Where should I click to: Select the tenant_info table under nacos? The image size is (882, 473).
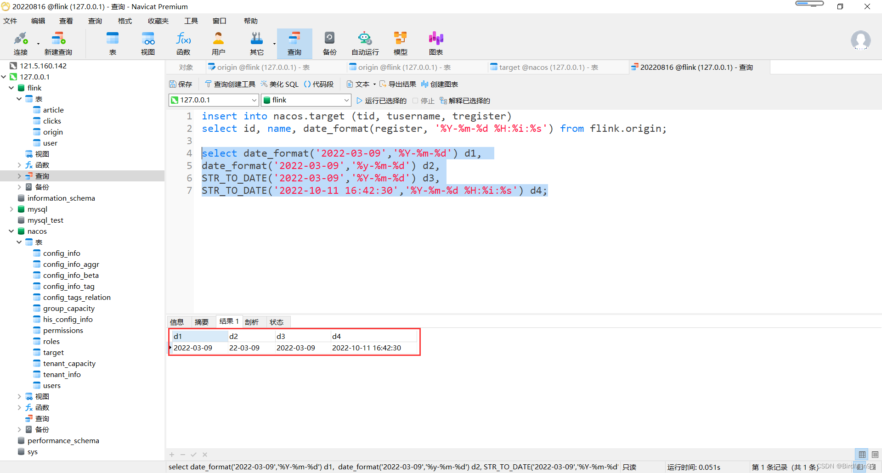tap(62, 374)
